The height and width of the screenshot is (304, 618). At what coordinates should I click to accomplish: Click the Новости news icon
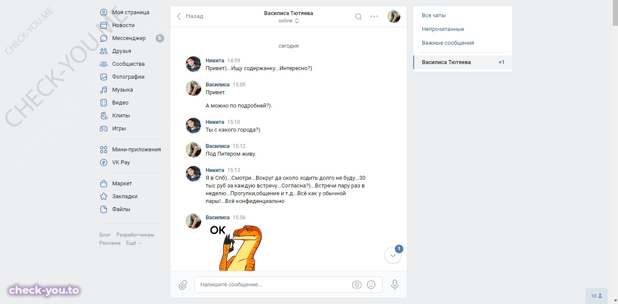tap(104, 25)
